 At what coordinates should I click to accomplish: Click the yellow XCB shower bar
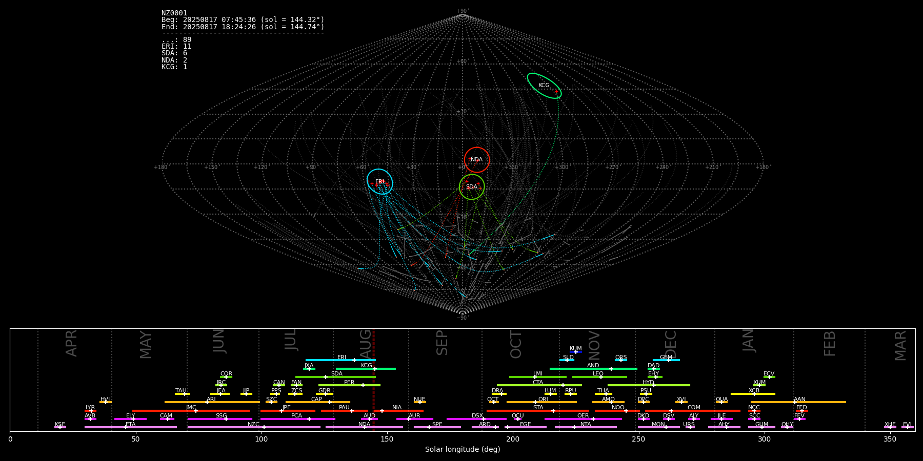point(753,394)
